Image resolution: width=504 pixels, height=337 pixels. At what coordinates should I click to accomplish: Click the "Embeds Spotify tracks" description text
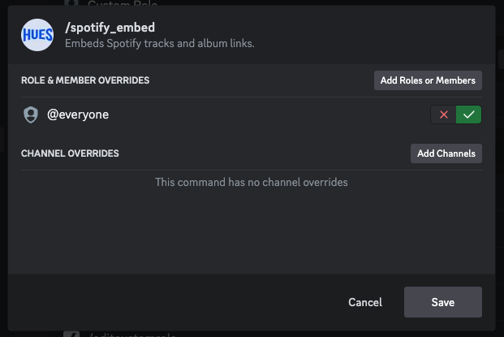click(x=159, y=43)
